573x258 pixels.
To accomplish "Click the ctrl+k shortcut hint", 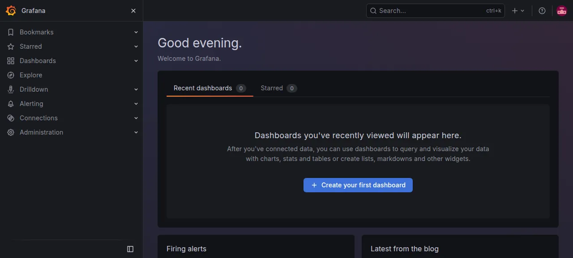I will (x=494, y=11).
